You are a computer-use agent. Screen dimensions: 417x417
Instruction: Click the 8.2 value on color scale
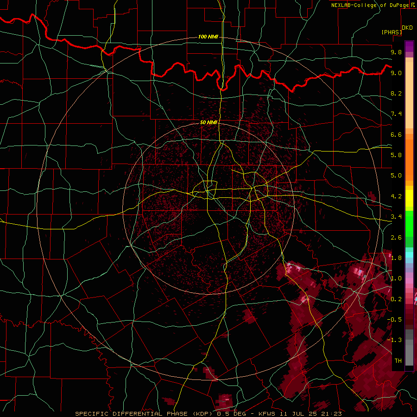[396, 93]
